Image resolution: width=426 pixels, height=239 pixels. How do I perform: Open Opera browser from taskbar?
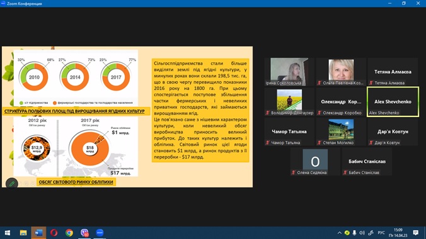click(x=54, y=233)
